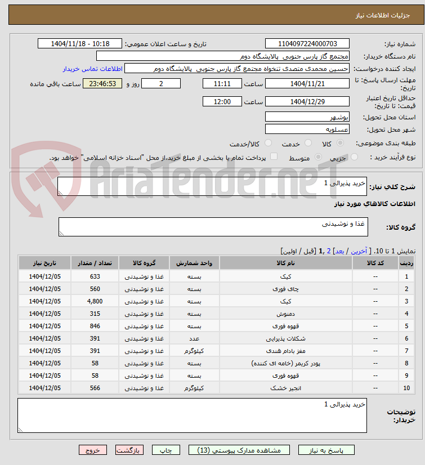
Task: Select the متوسط purchase type radio
Action: [x=318, y=157]
